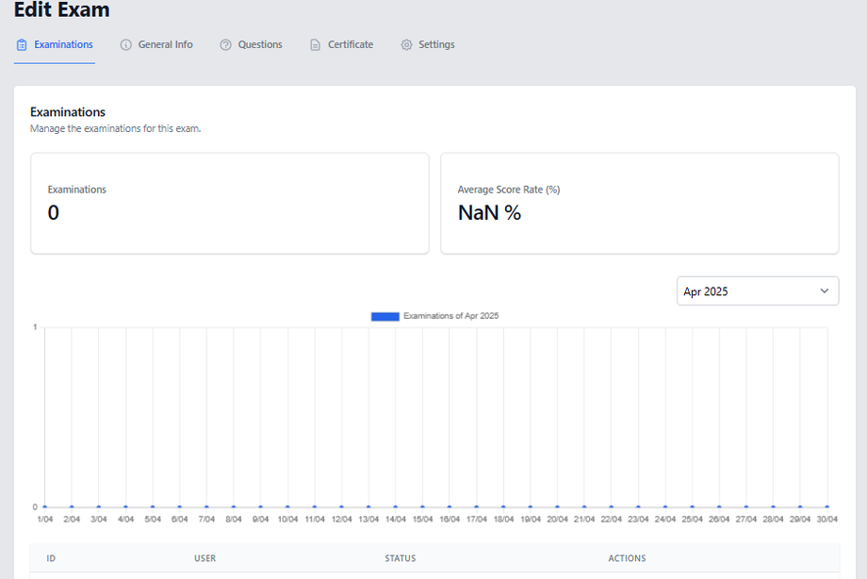The width and height of the screenshot is (867, 579).
Task: Open the Settings tab
Action: pyautogui.click(x=436, y=45)
